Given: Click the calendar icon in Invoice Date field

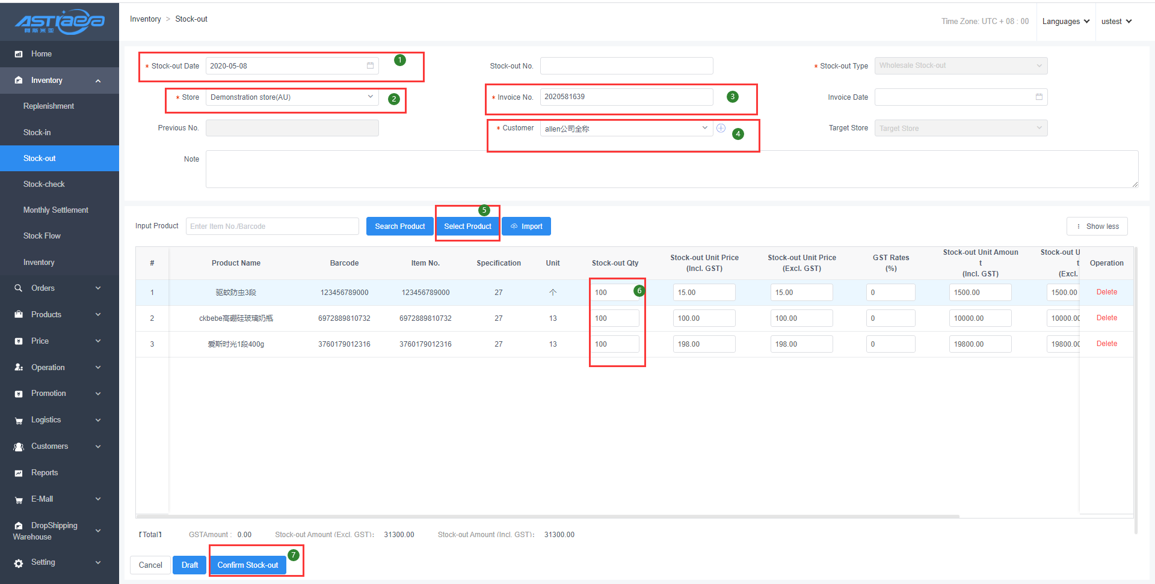Looking at the screenshot, I should (1039, 97).
